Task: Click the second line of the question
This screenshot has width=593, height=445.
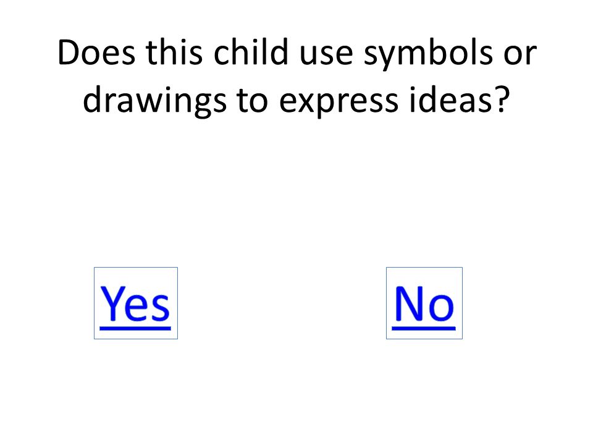Action: point(297,101)
